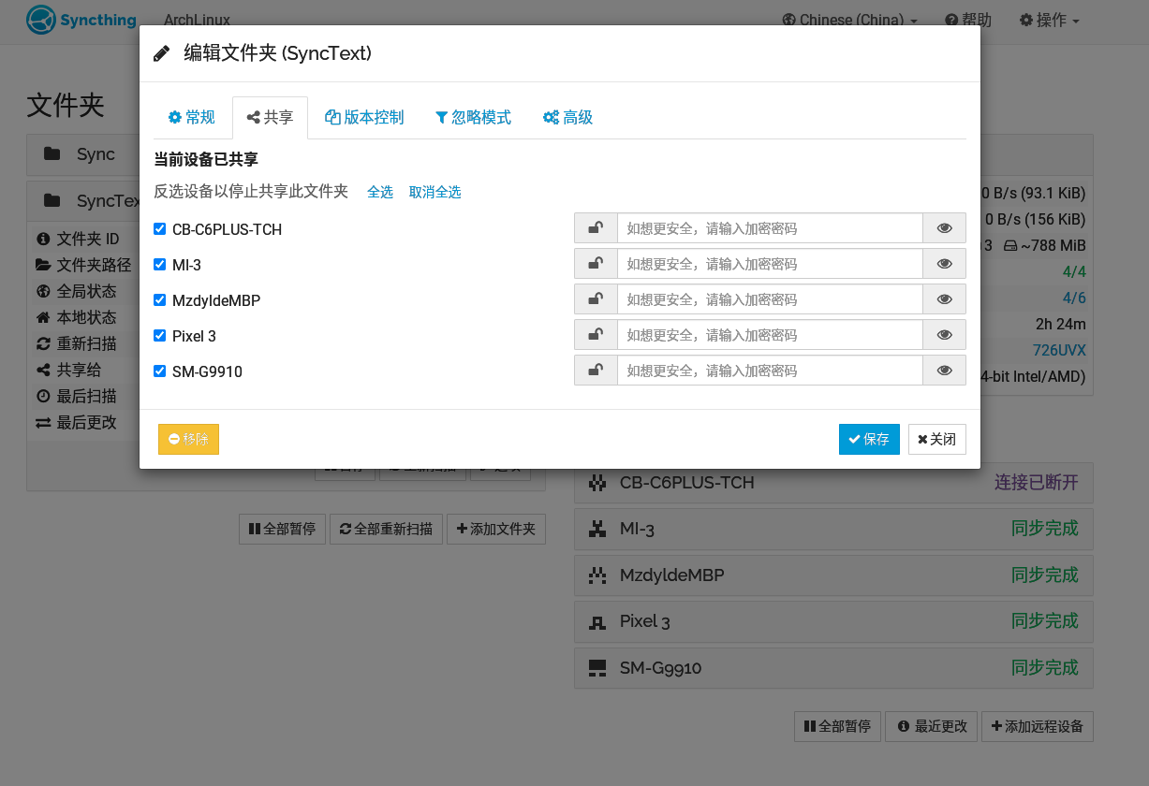This screenshot has height=786, width=1149.
Task: Open the 版本控制 tab
Action: (364, 117)
